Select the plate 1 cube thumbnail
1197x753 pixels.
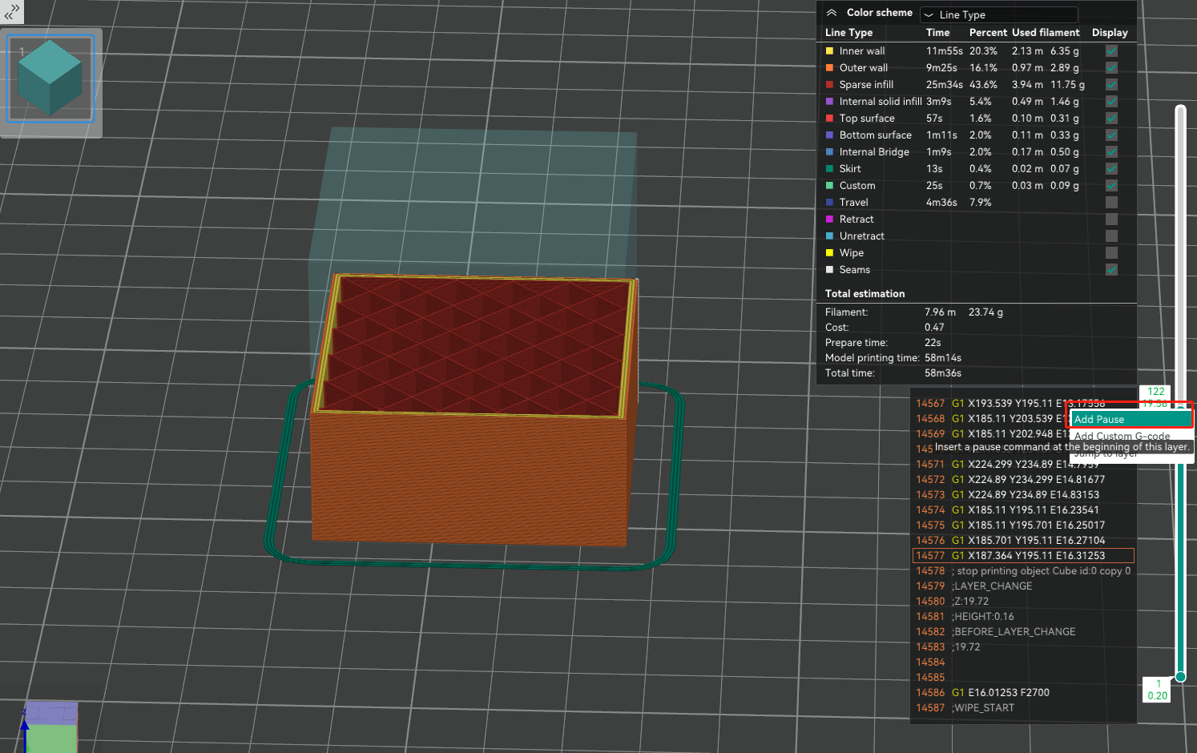[50, 79]
